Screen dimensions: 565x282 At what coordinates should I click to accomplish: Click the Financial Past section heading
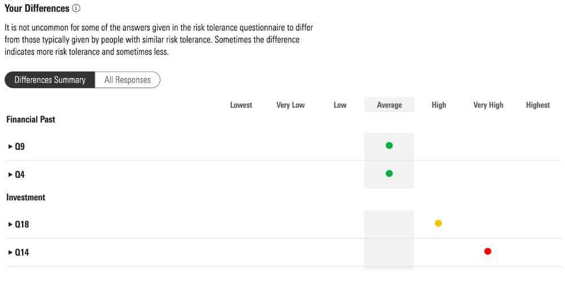[31, 120]
